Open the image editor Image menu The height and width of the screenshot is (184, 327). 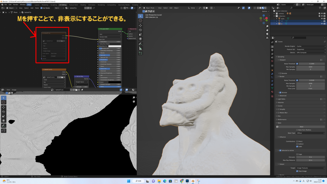click(x=14, y=90)
